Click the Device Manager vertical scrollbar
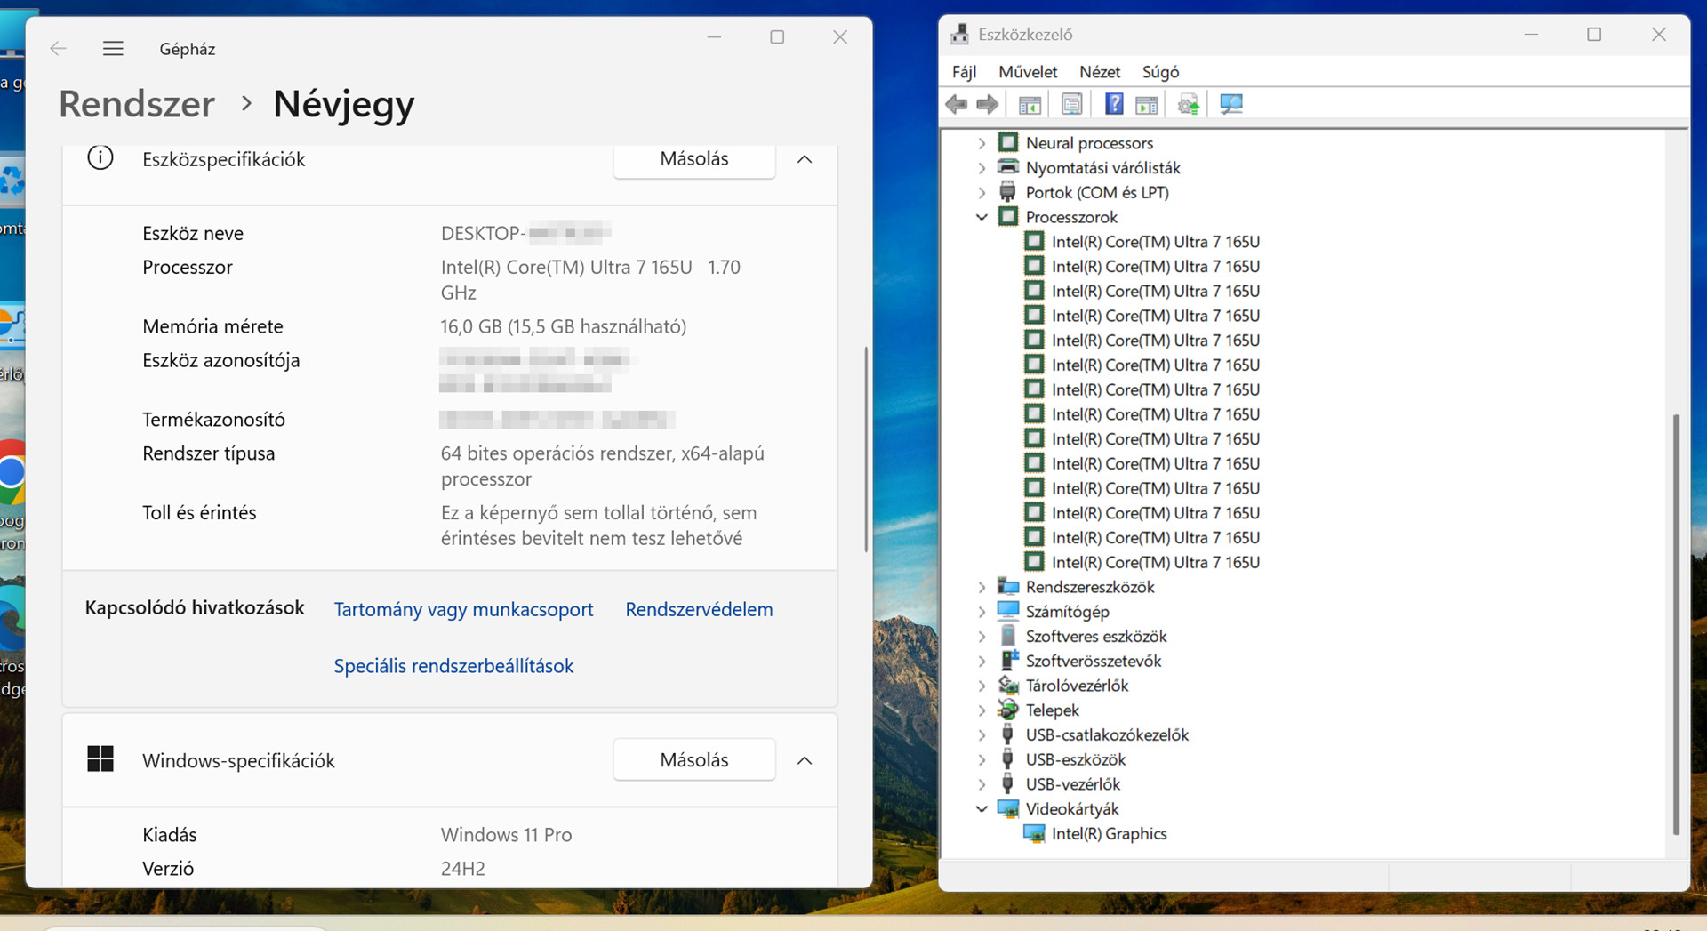The height and width of the screenshot is (931, 1707). (x=1676, y=623)
